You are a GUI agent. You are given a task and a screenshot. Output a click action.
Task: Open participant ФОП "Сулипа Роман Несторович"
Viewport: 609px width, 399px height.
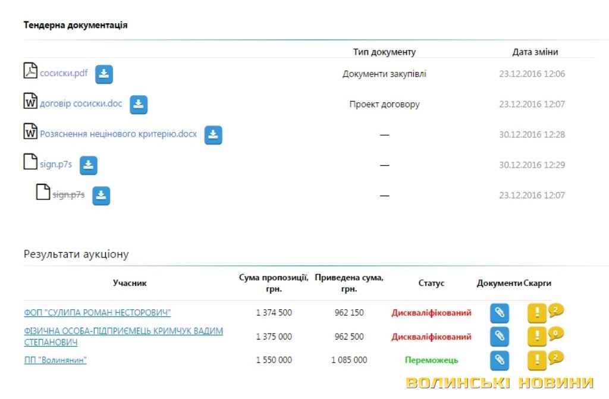(97, 313)
